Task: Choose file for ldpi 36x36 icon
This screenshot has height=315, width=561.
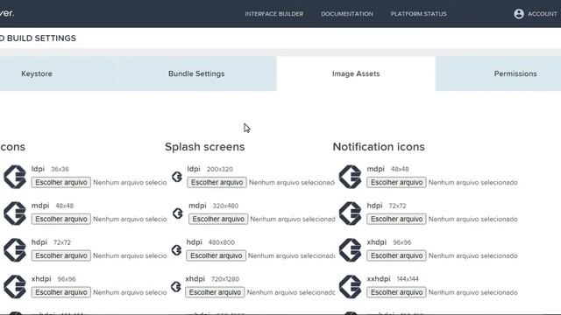Action: [61, 183]
